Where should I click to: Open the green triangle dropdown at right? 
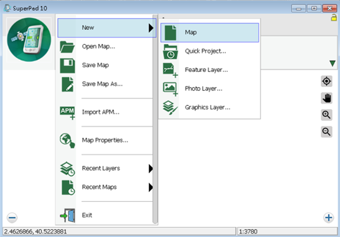(x=333, y=63)
